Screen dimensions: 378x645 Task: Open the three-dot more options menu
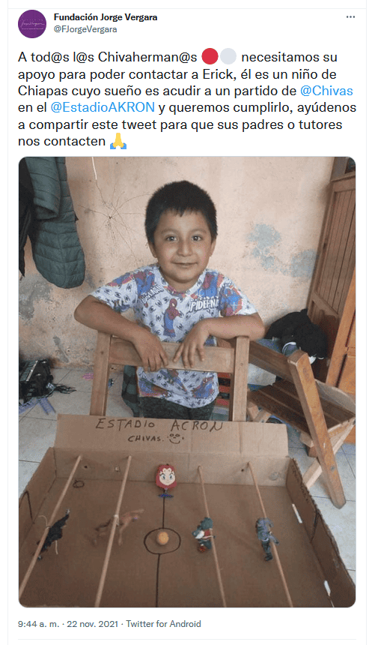350,17
